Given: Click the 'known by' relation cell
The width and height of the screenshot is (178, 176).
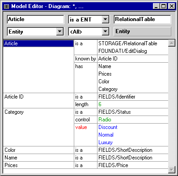Looking at the screenshot, I should pyautogui.click(x=85, y=59).
